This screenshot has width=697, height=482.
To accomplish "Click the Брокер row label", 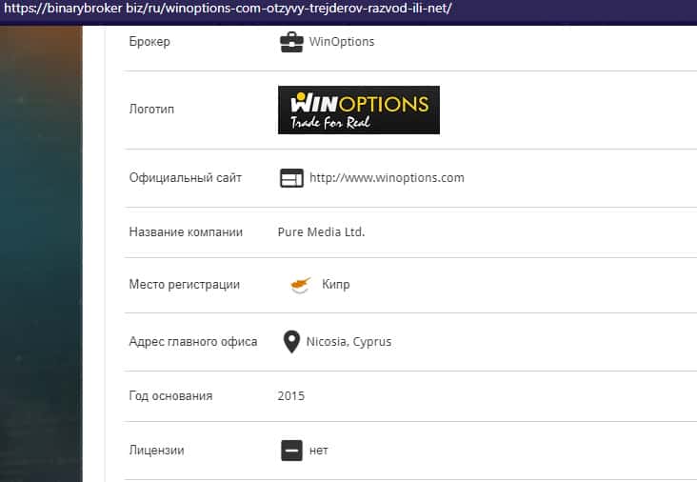I will 149,42.
